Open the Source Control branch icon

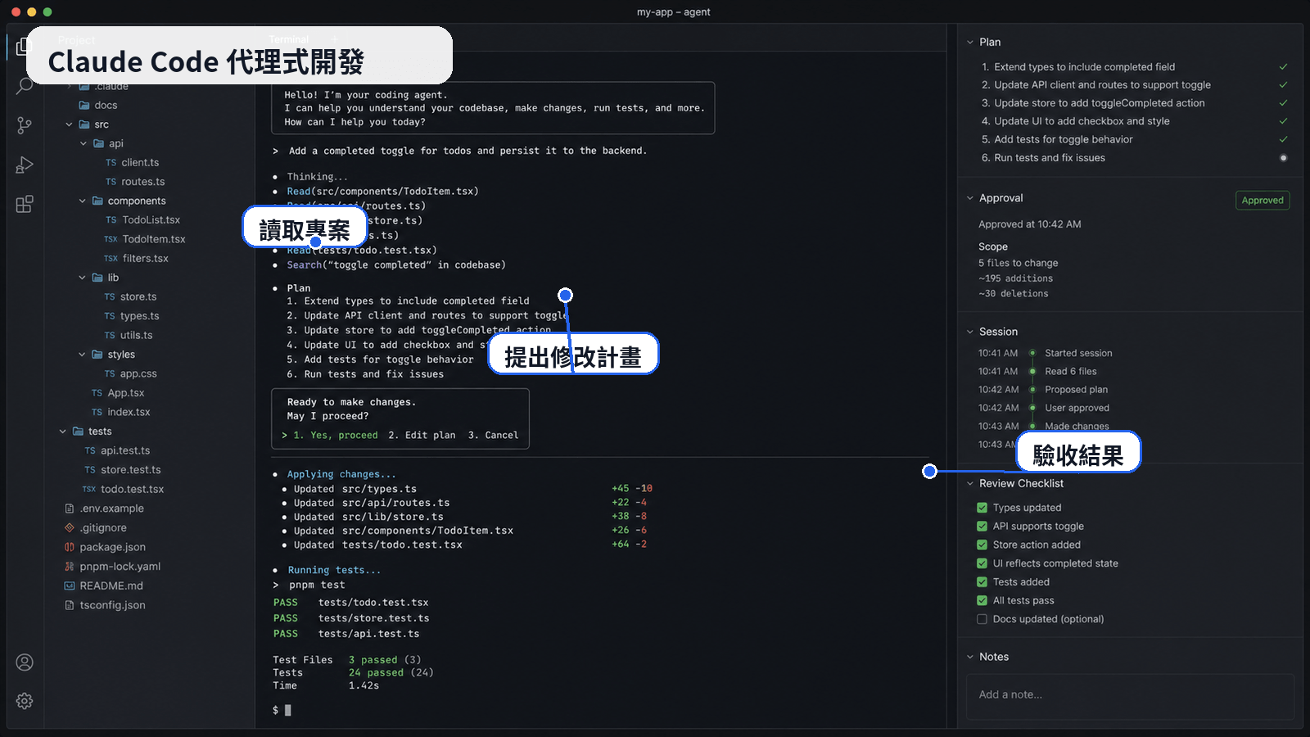tap(25, 125)
